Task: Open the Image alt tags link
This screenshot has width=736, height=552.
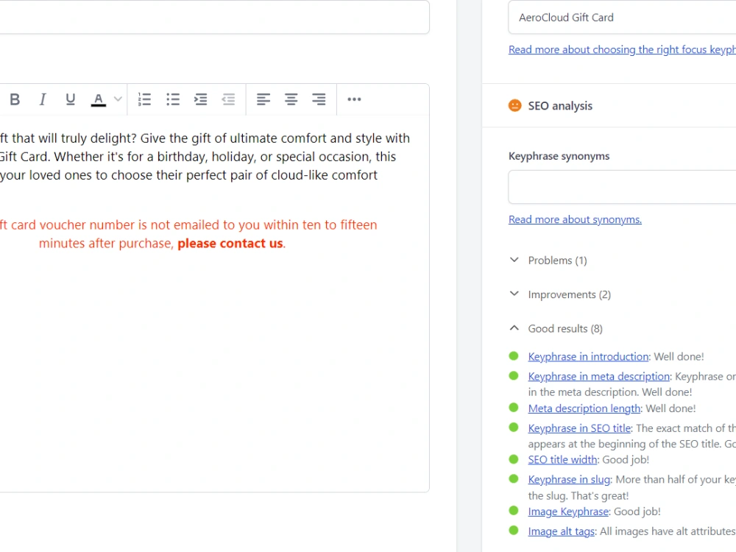Action: 562,531
